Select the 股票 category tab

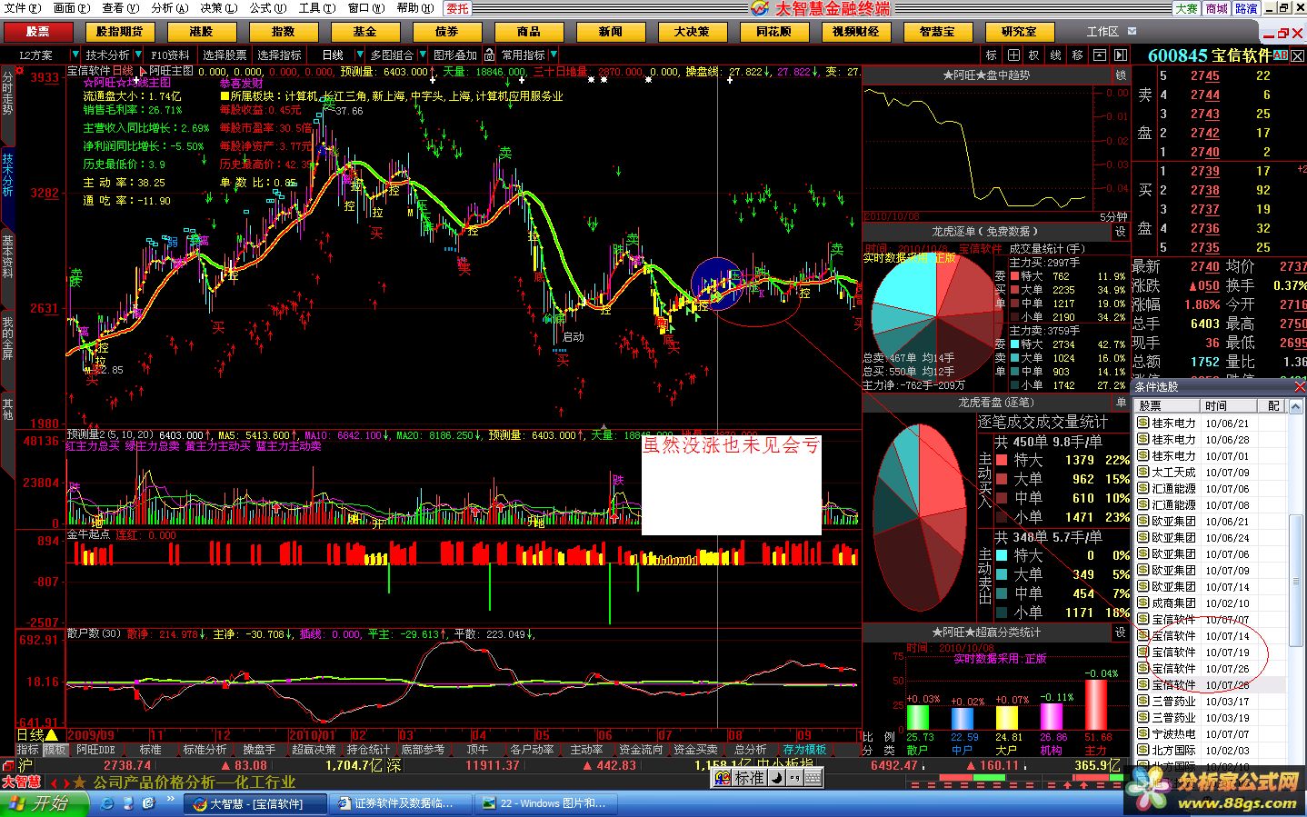click(x=38, y=32)
